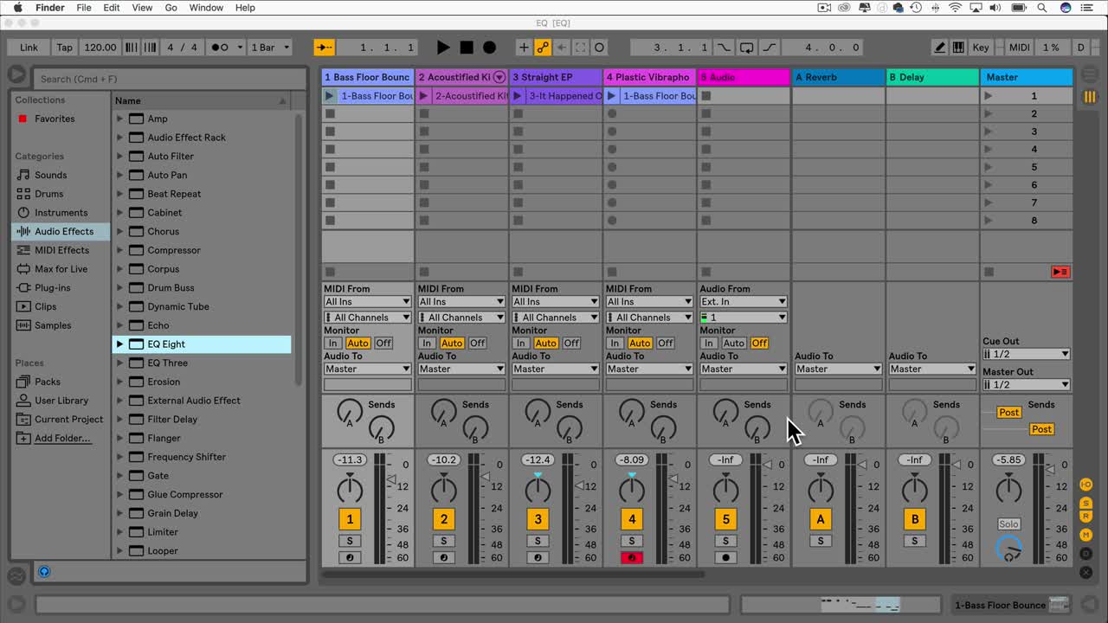This screenshot has height=623, width=1108.
Task: Mute track 2 with activator button
Action: point(444,519)
